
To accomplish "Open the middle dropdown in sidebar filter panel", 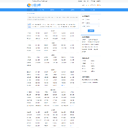I will 93,23.
